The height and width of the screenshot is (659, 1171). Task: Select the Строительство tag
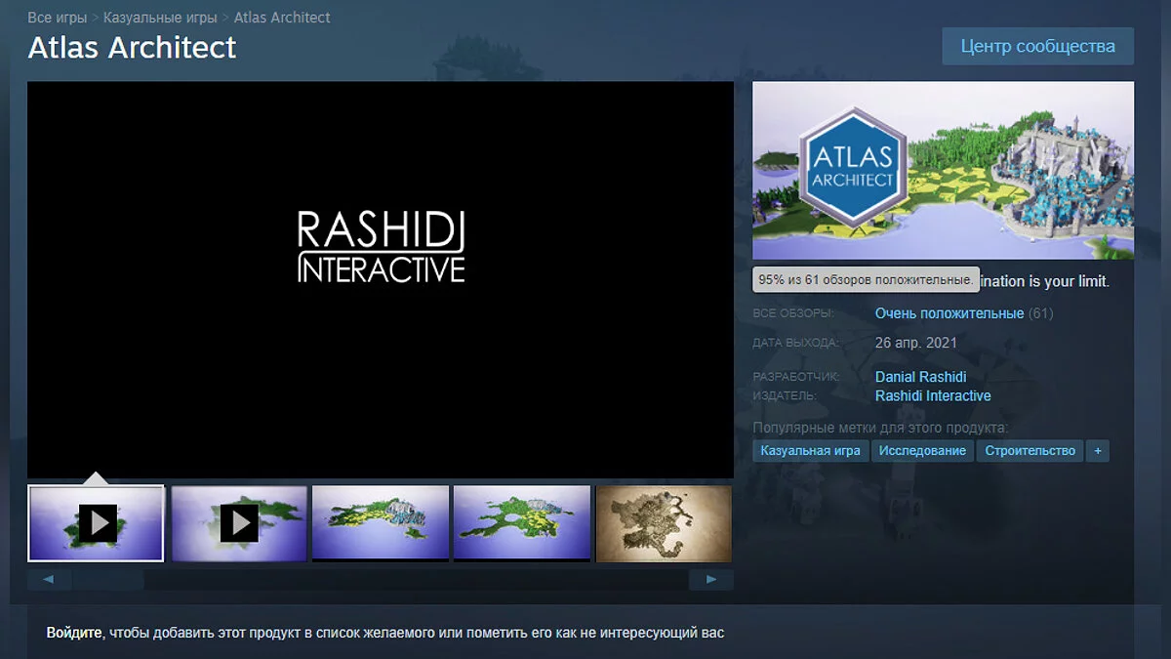[x=1030, y=450]
